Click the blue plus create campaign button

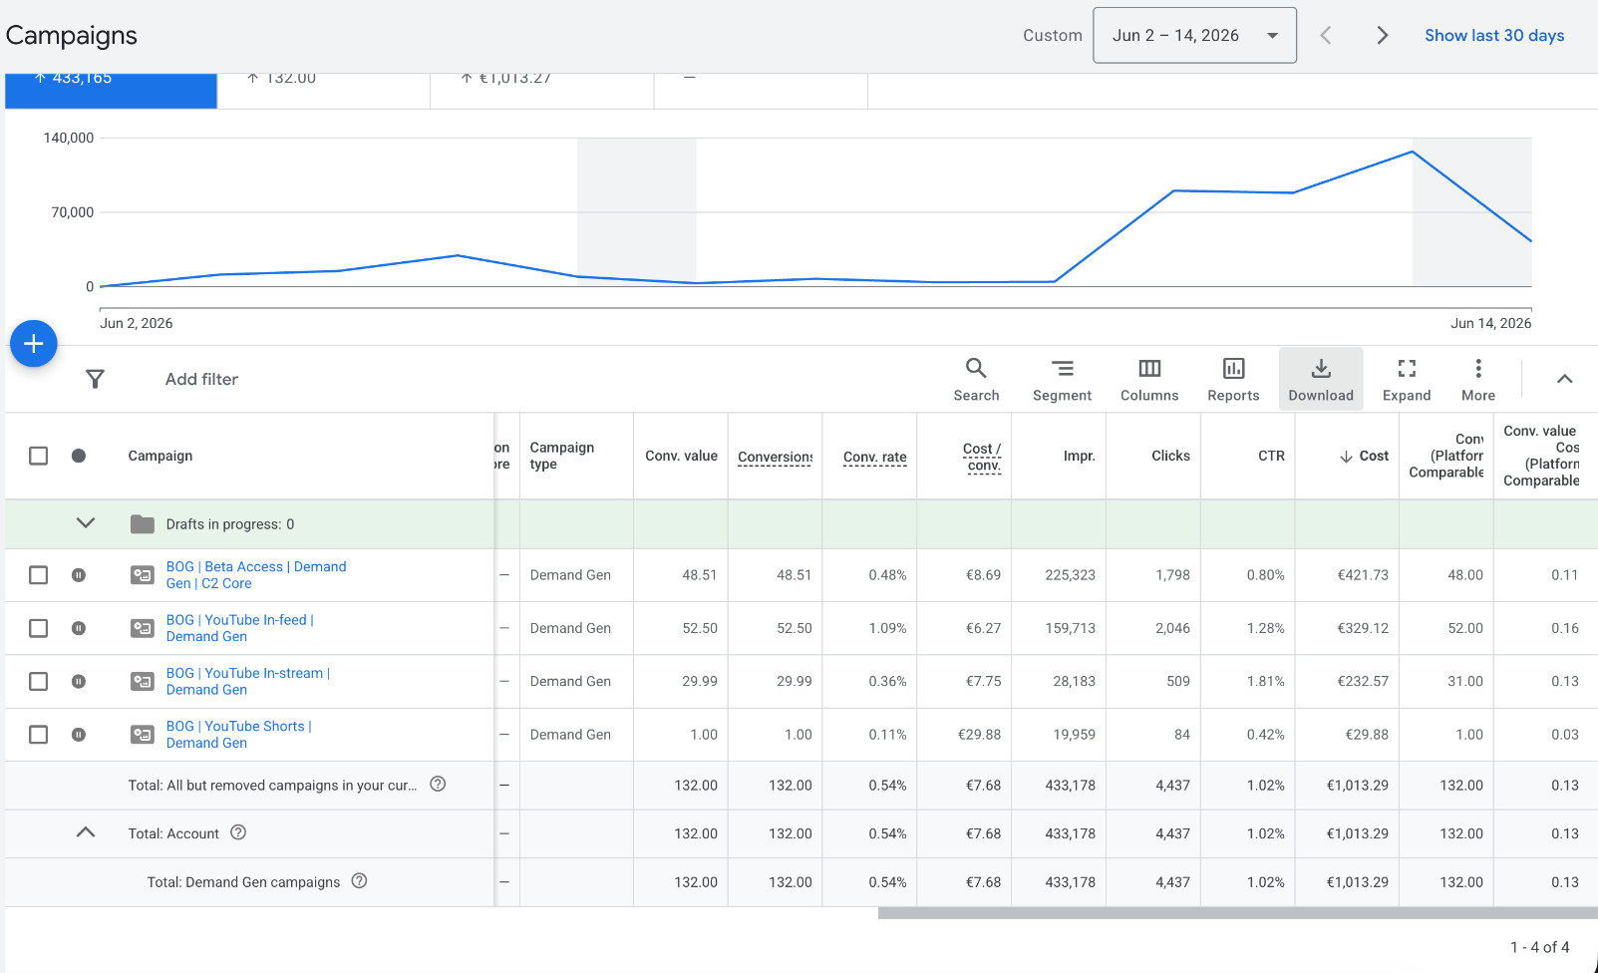(x=33, y=344)
